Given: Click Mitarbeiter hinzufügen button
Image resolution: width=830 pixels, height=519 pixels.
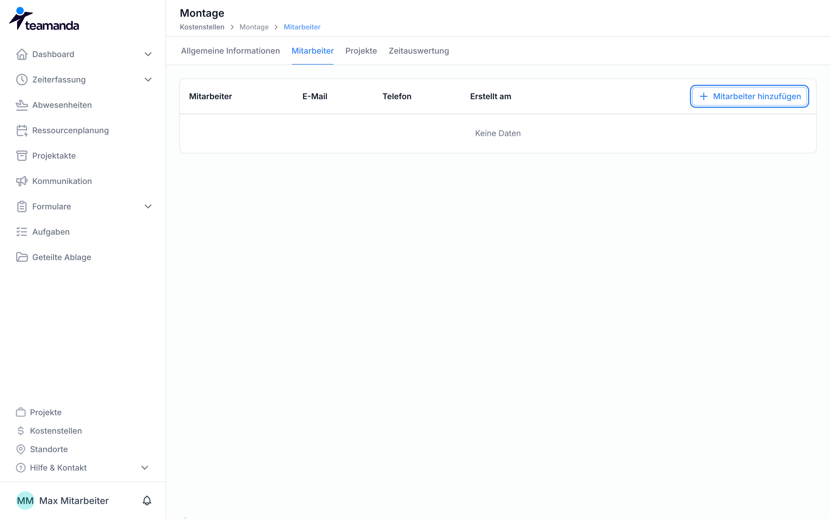Looking at the screenshot, I should point(749,97).
